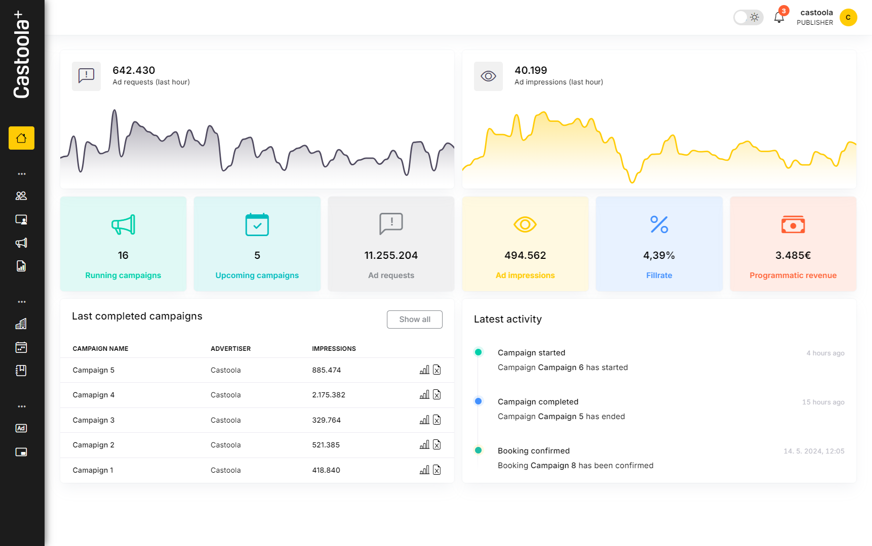Click Show all completed campaigns button

(x=414, y=320)
